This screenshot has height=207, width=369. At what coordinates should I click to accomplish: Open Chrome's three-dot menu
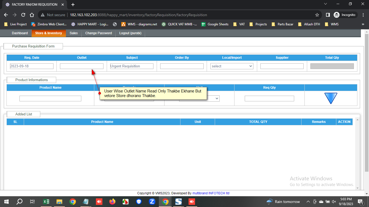363,15
